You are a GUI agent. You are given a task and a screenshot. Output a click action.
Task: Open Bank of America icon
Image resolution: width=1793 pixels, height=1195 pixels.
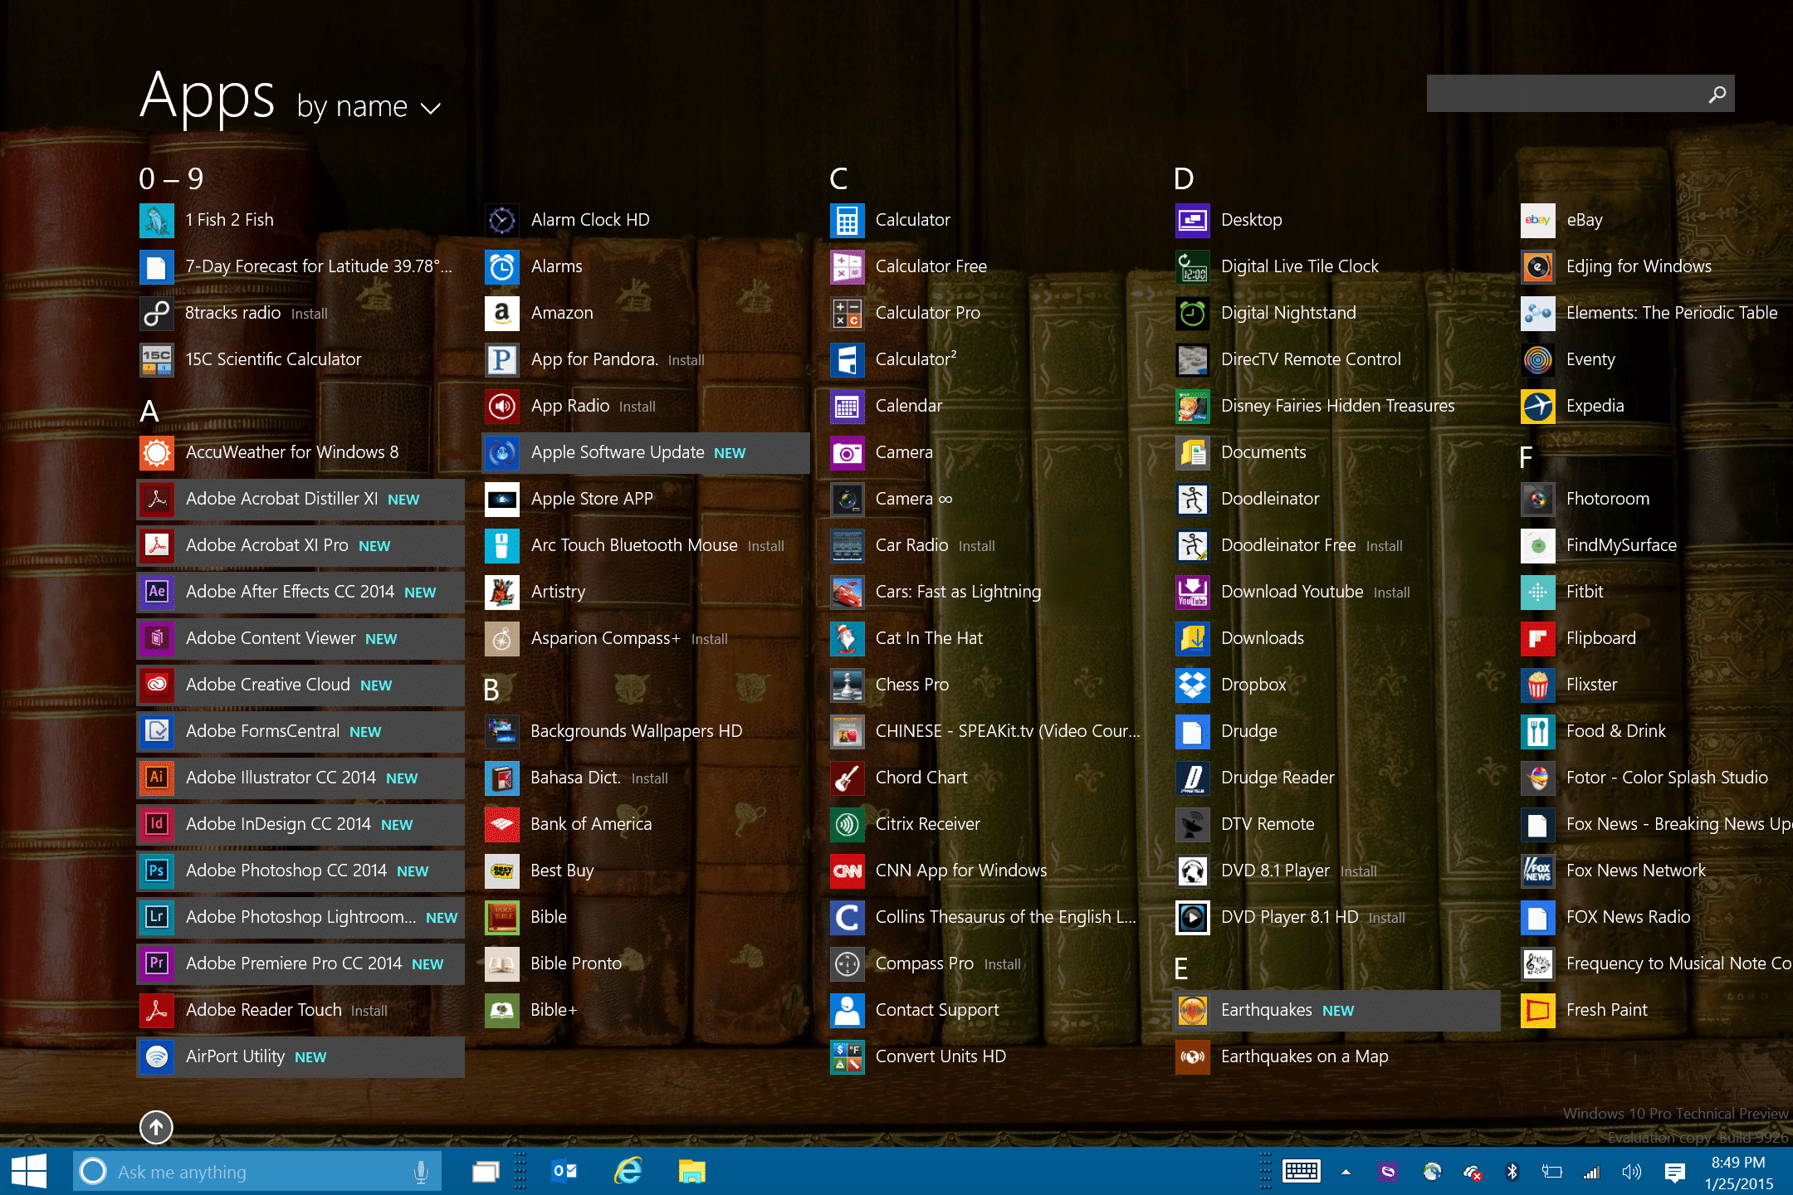(502, 824)
